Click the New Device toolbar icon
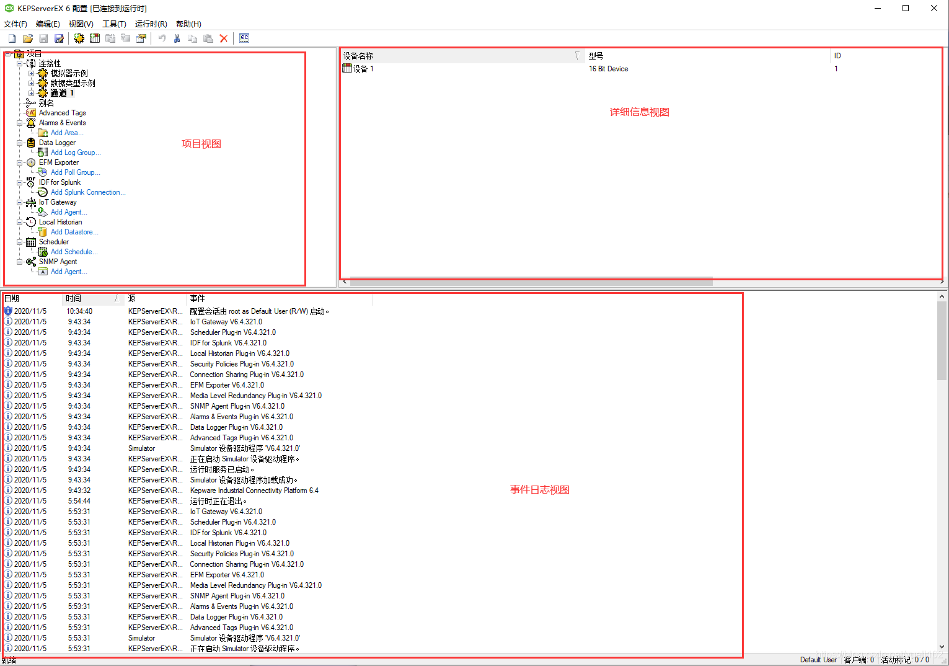Viewport: 949px width, 666px height. pyautogui.click(x=95, y=38)
